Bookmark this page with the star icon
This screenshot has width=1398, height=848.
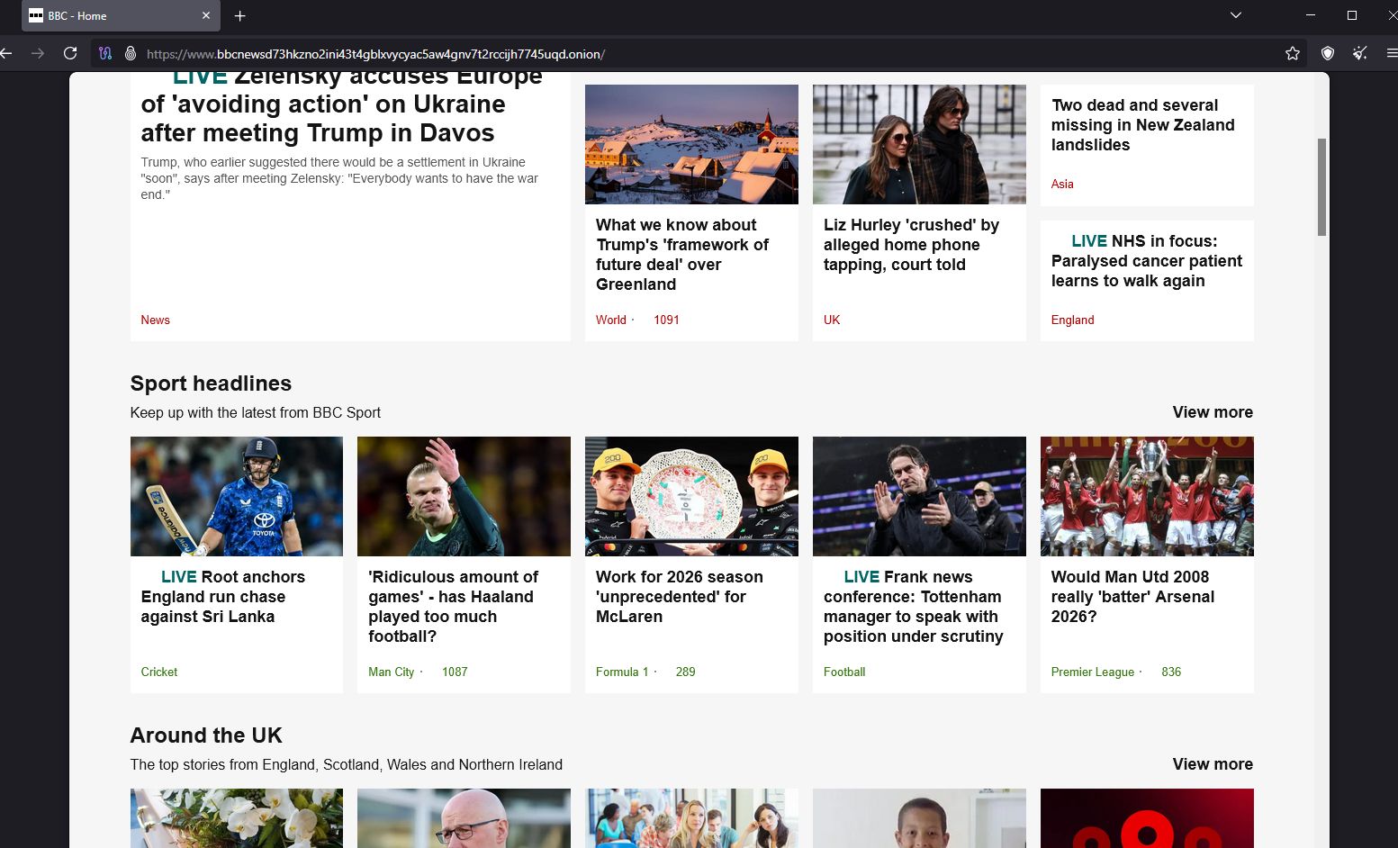[x=1293, y=54]
